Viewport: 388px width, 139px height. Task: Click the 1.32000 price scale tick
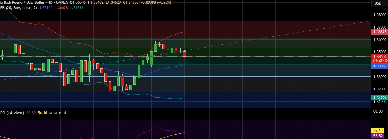click(x=380, y=89)
